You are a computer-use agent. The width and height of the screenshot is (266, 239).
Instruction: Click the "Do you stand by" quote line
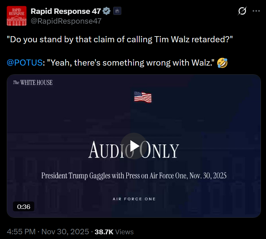(120, 40)
